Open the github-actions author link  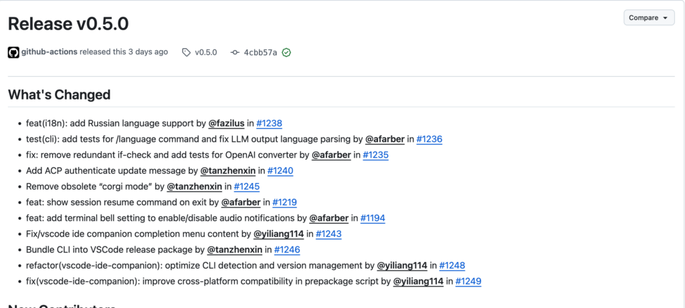(x=50, y=52)
